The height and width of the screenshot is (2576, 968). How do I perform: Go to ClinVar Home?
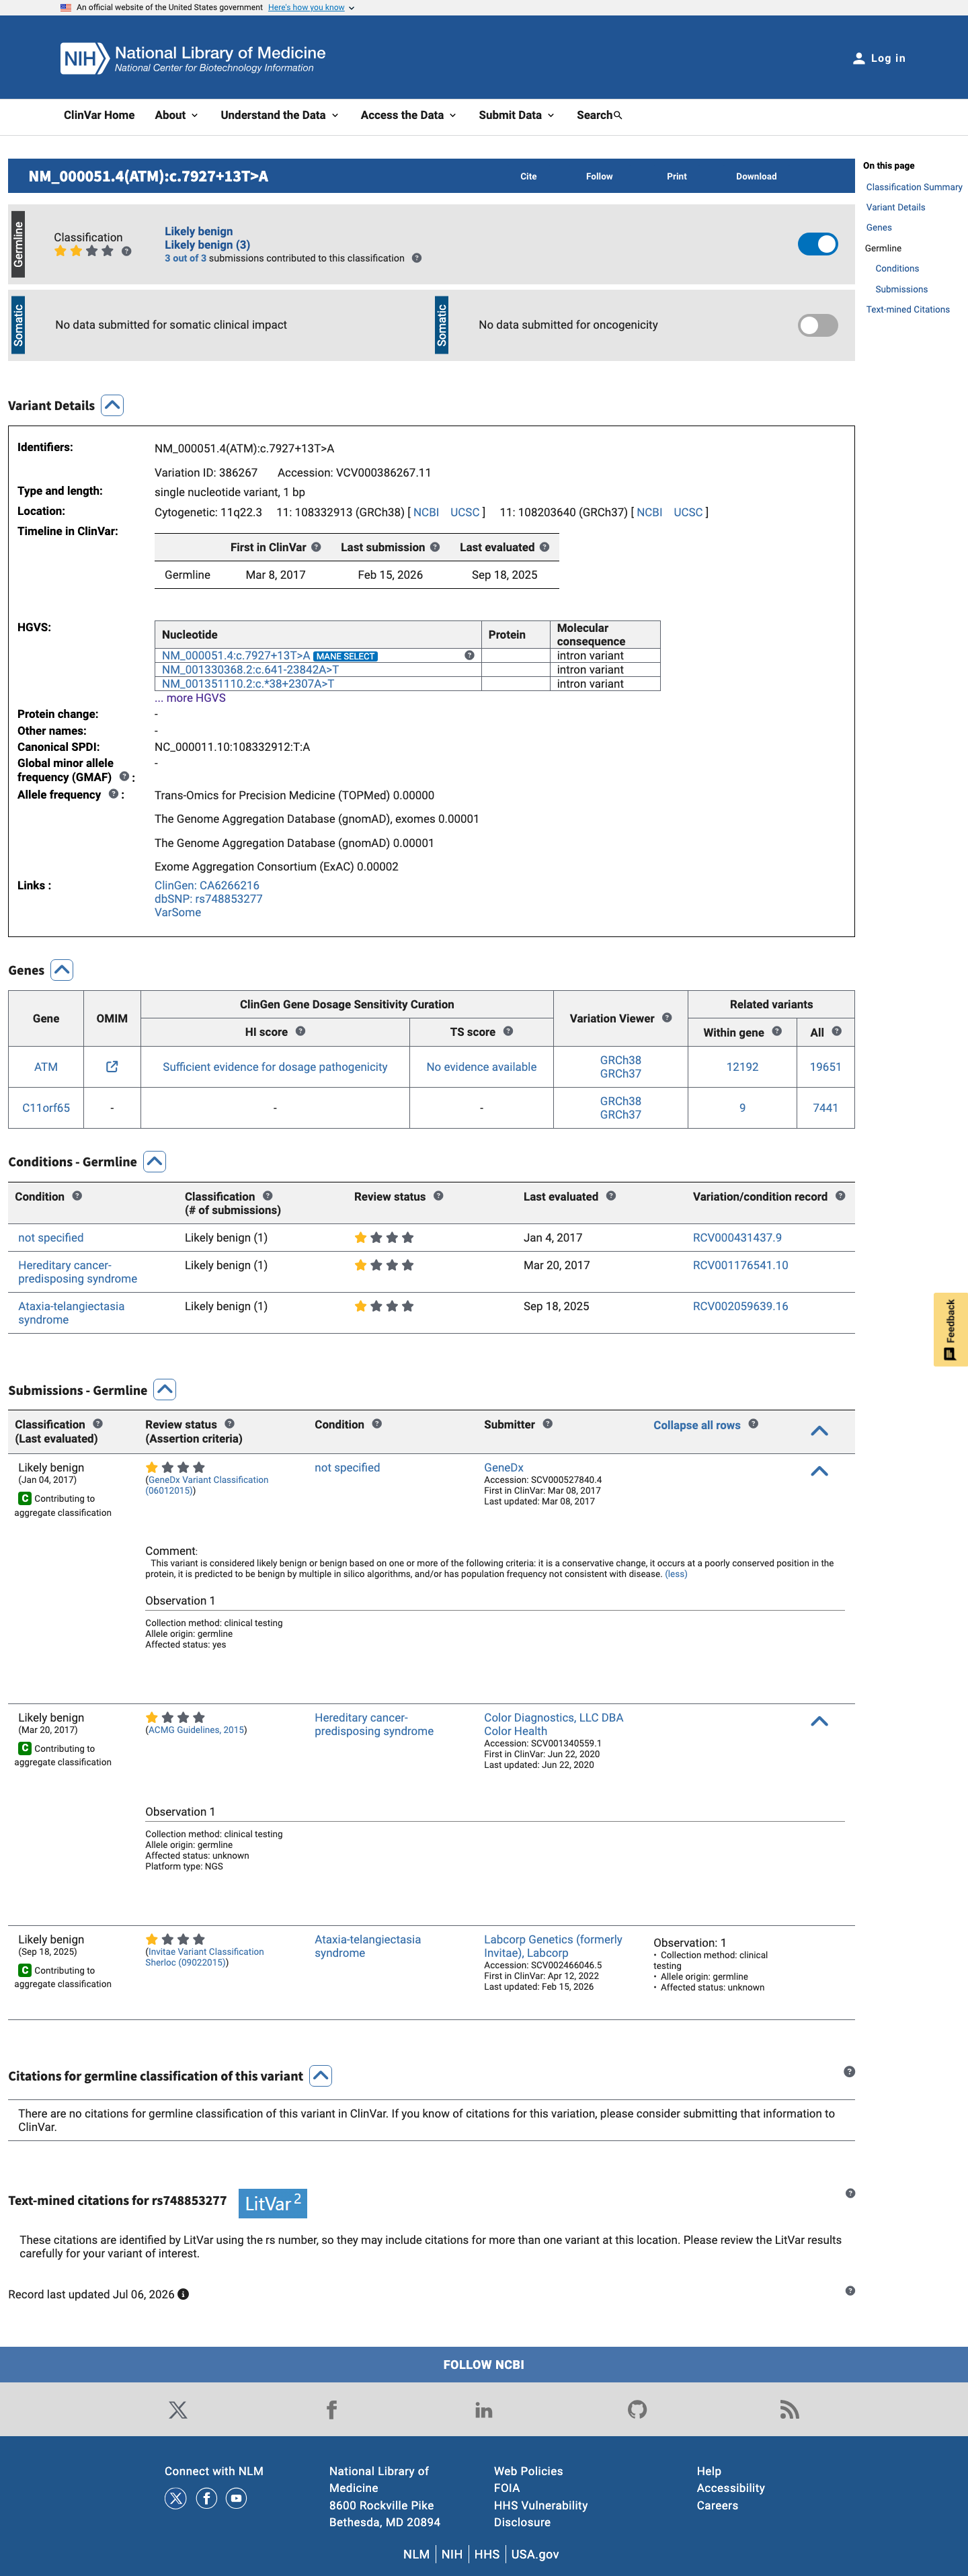click(x=99, y=115)
